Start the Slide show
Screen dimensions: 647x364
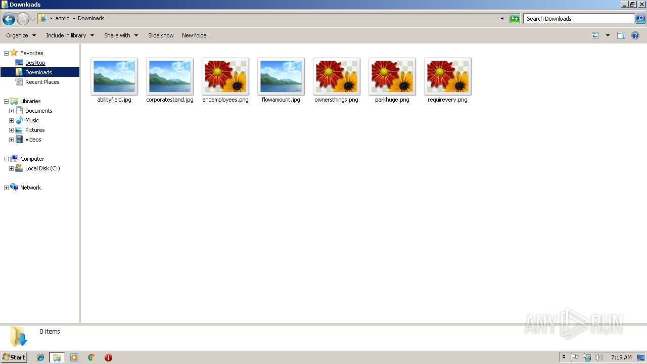[161, 35]
